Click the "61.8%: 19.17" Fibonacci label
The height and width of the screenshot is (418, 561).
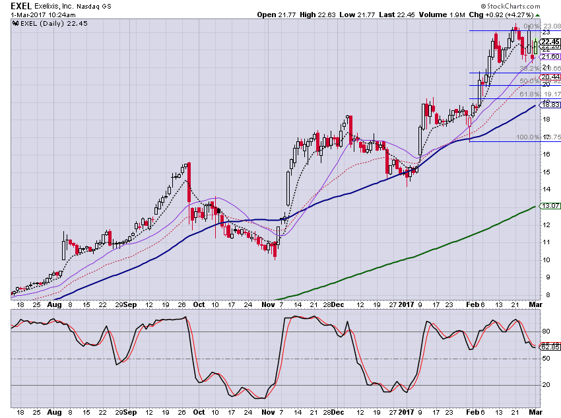540,94
